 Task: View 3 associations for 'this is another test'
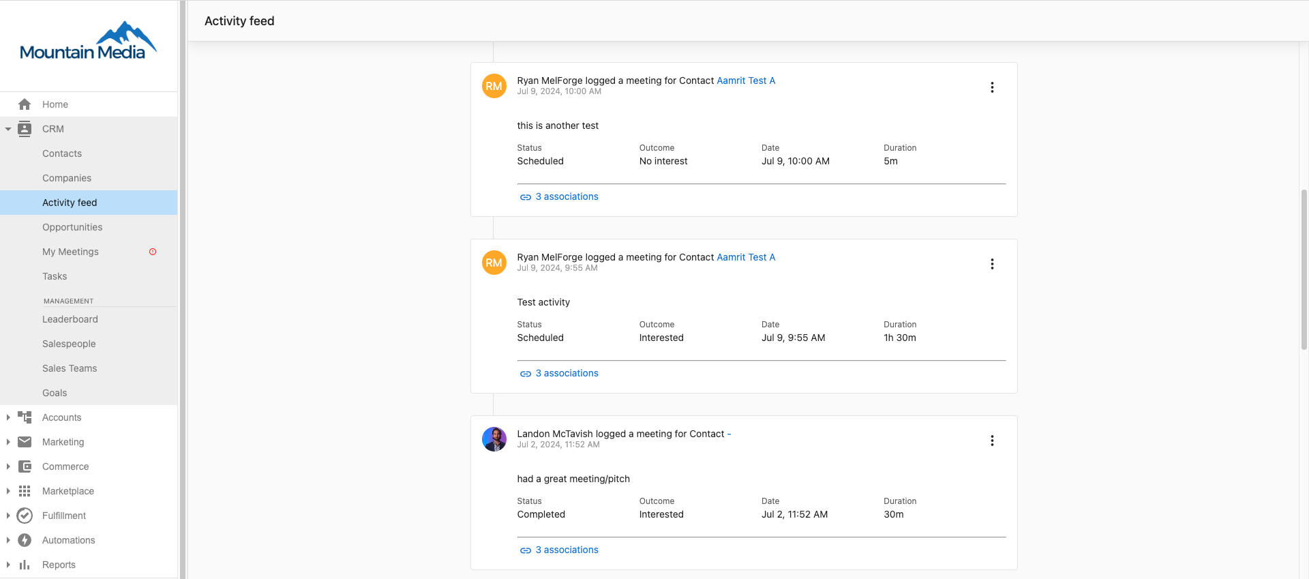567,196
